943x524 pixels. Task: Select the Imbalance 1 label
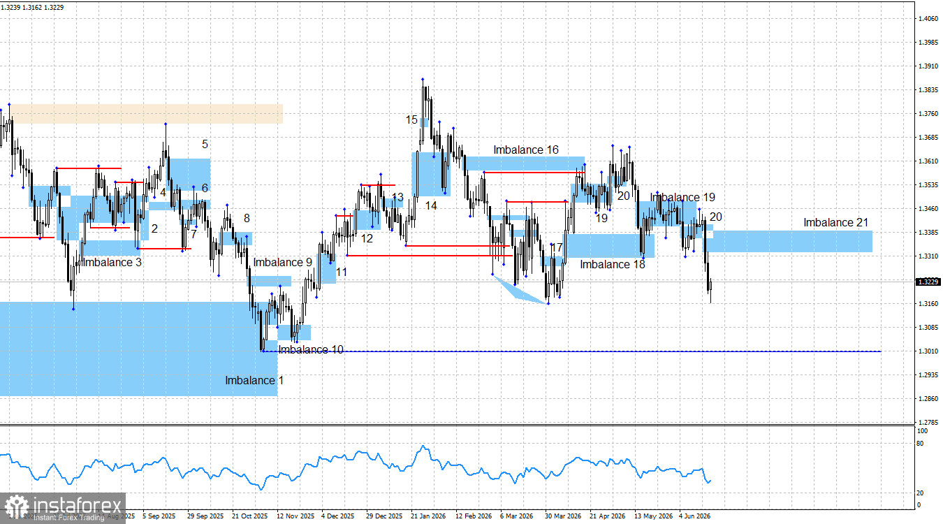[x=254, y=380]
